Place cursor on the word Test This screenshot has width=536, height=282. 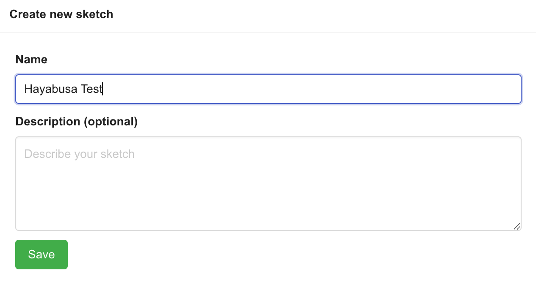91,89
